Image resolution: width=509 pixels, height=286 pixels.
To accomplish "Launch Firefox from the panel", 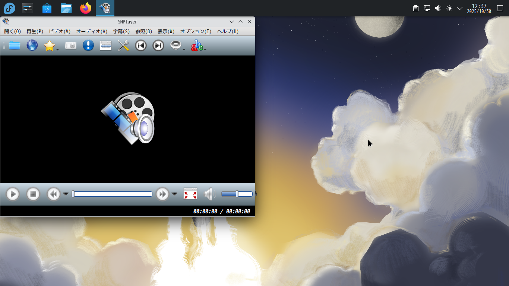I will (86, 8).
